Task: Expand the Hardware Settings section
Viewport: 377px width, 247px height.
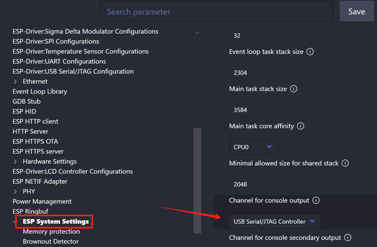Action: coord(15,161)
